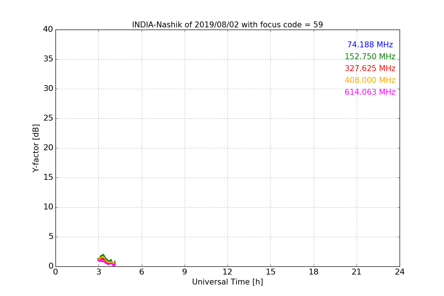Click the "Y-factor [dB]" axis label

tap(36, 148)
